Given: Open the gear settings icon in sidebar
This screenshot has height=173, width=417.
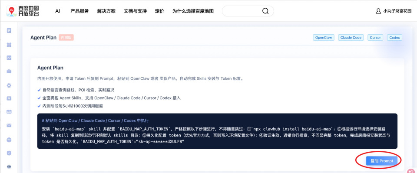Looking at the screenshot, I should [x=9, y=85].
